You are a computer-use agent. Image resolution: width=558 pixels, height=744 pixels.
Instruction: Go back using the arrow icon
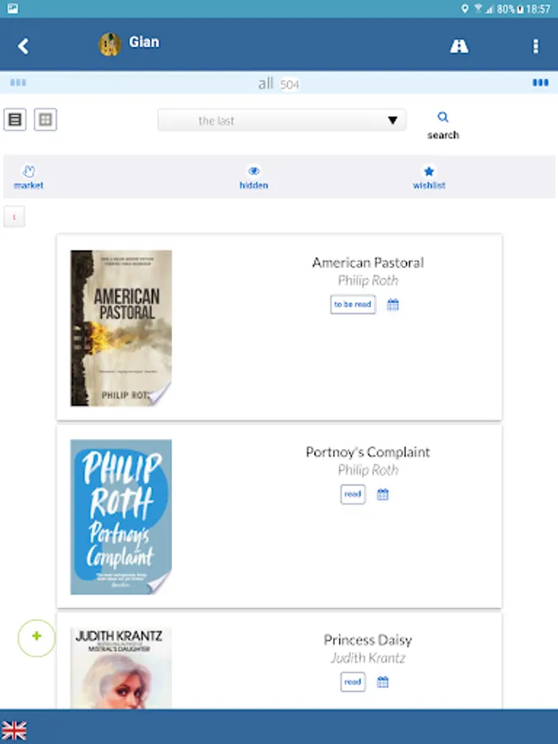(23, 46)
